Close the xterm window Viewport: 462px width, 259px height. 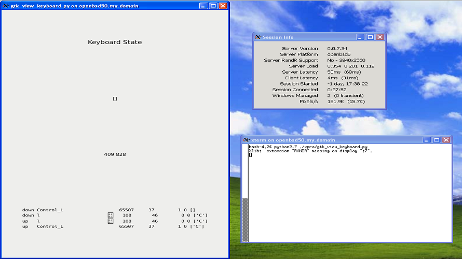click(x=446, y=140)
